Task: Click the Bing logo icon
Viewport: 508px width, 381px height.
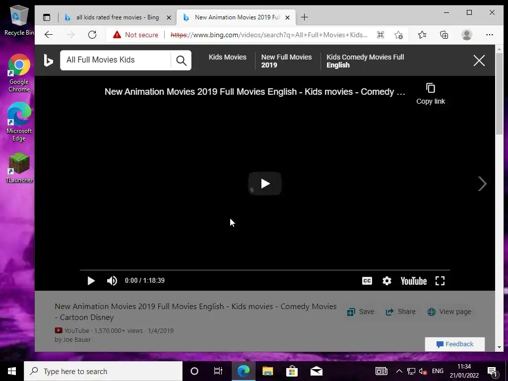Action: point(48,60)
